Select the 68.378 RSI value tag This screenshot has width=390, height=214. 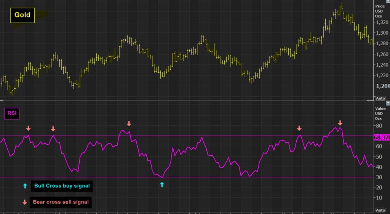(382, 138)
